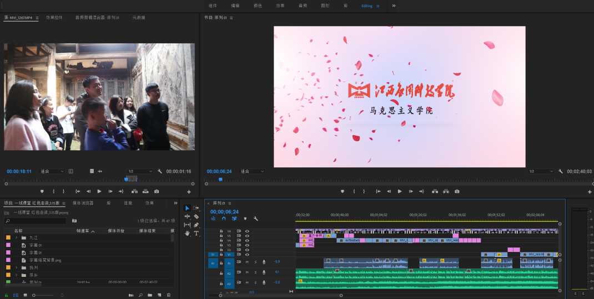Image resolution: width=594 pixels, height=299 pixels.
Task: Open Program monitor settings wrench
Action: [560, 171]
